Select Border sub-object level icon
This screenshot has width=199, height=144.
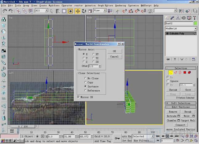point(180,73)
